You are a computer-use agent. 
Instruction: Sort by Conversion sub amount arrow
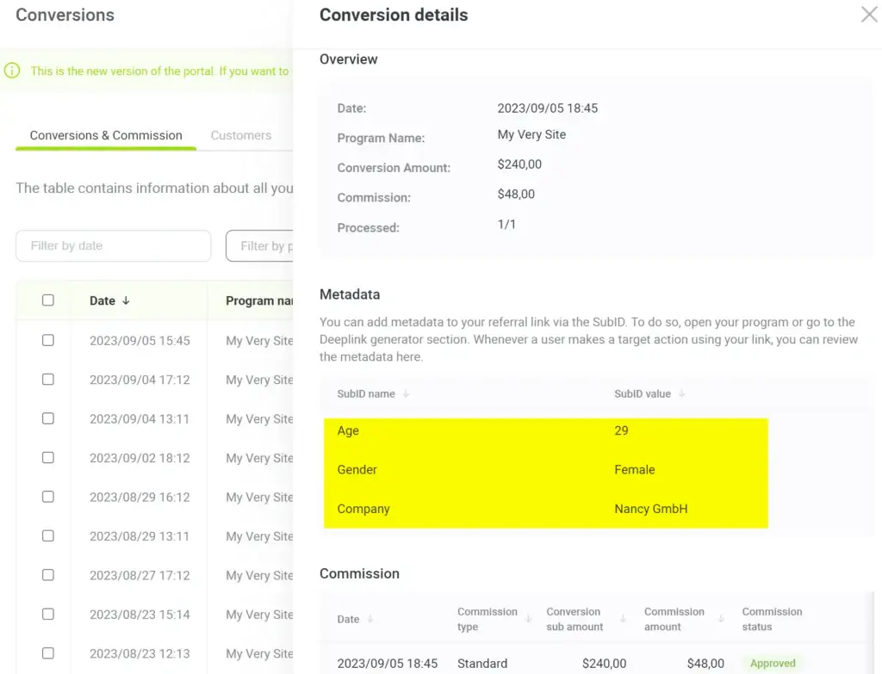point(622,619)
